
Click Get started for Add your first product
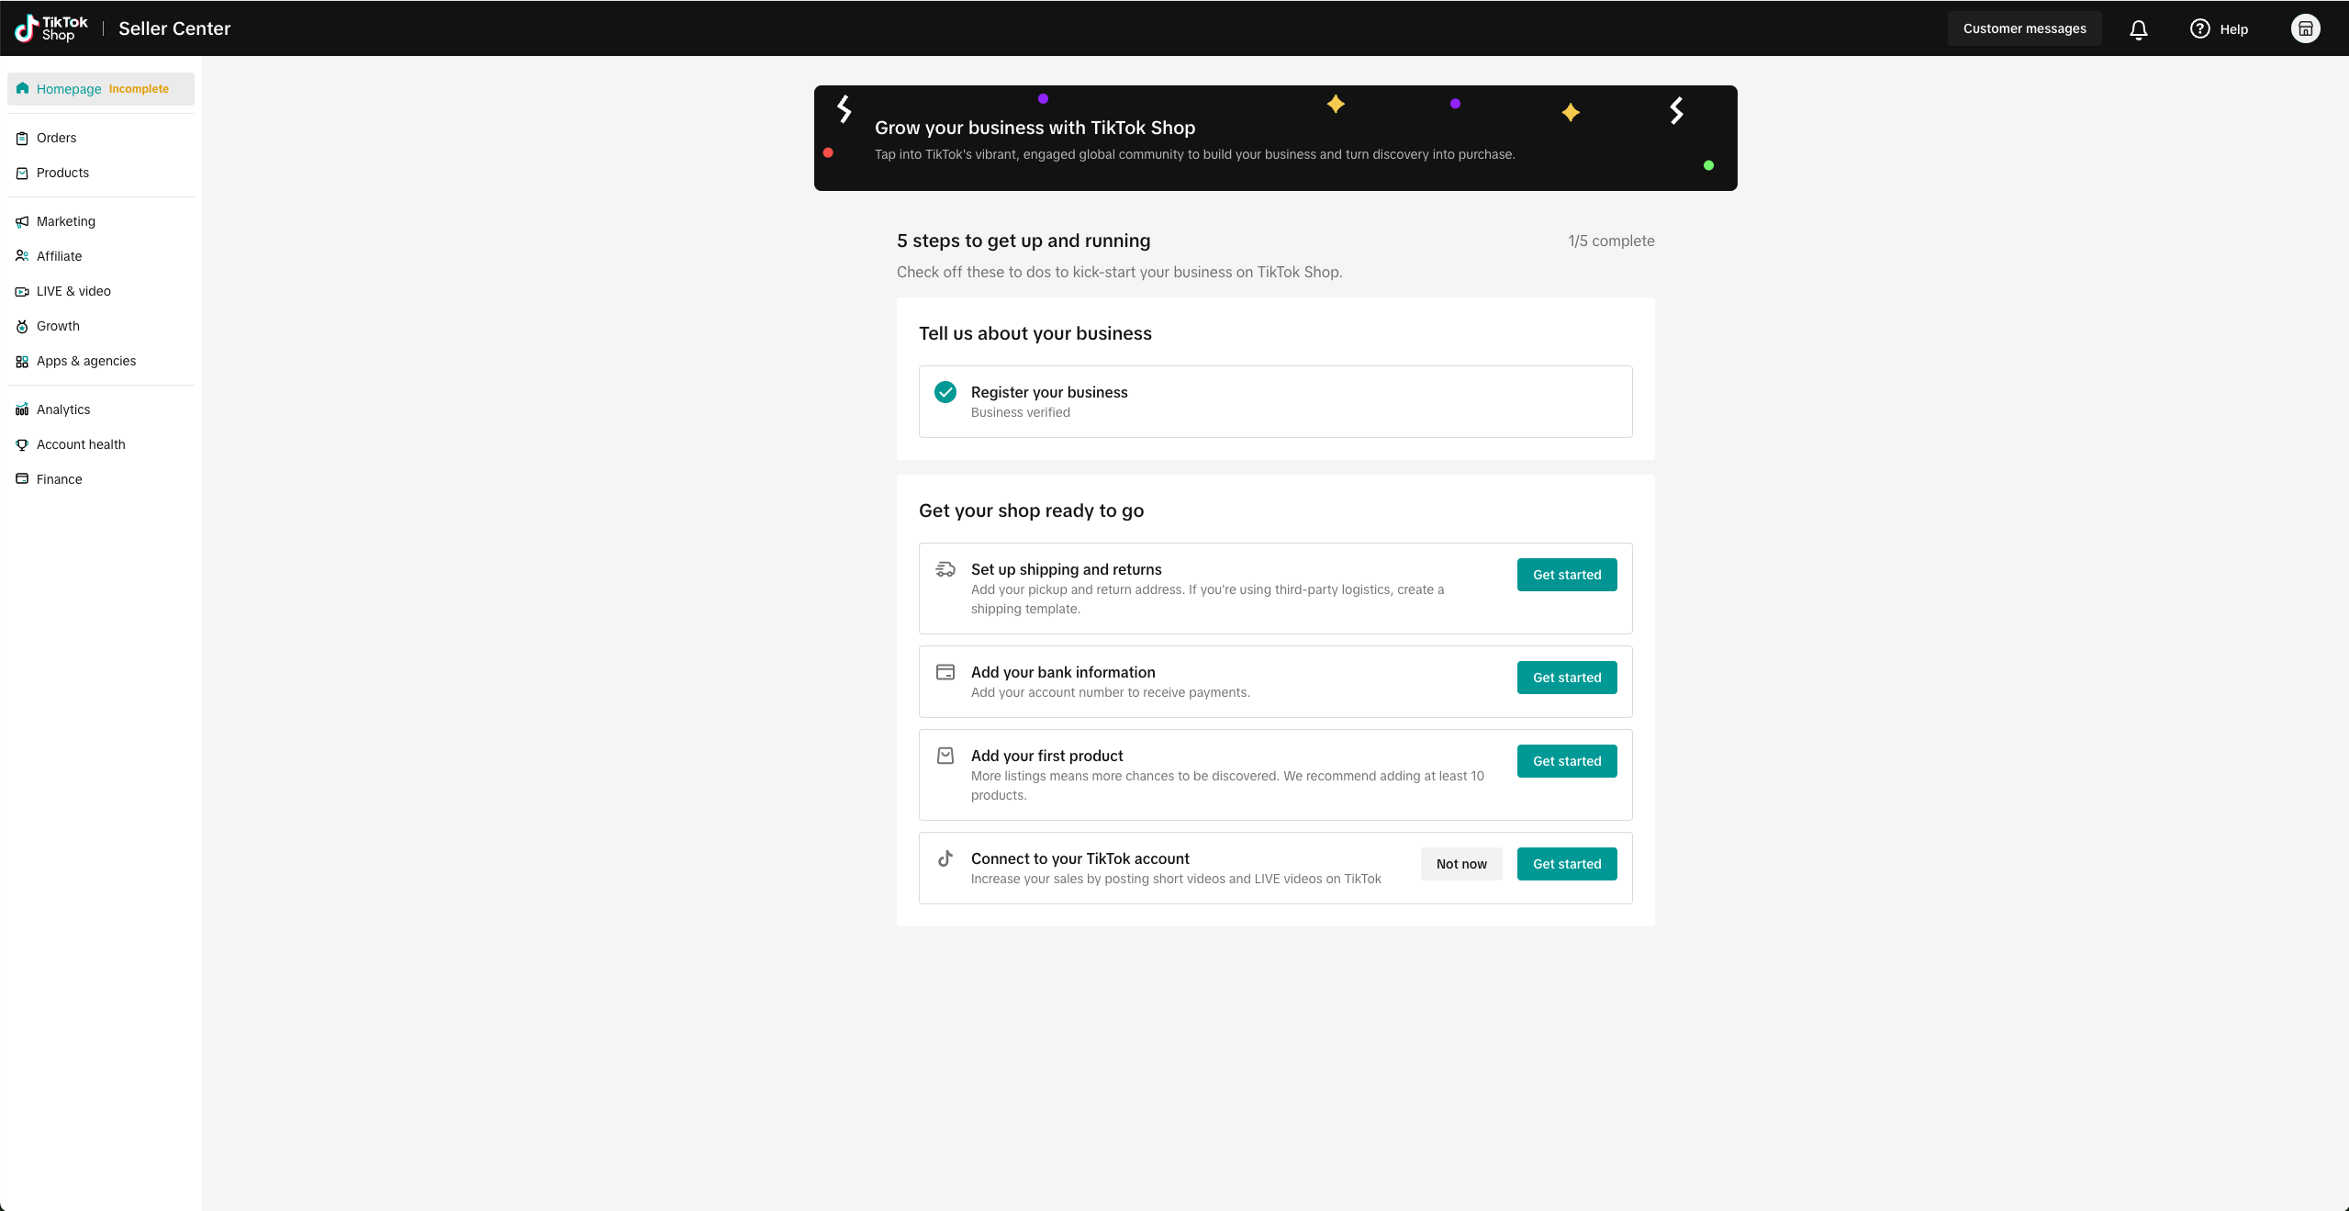coord(1566,761)
